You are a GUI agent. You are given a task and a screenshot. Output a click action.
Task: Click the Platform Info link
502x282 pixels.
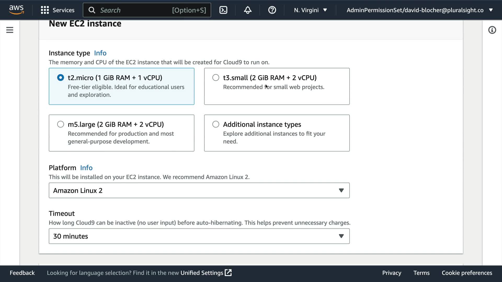(86, 168)
